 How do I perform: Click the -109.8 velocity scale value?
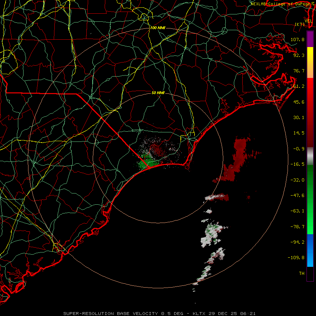(x=296, y=258)
